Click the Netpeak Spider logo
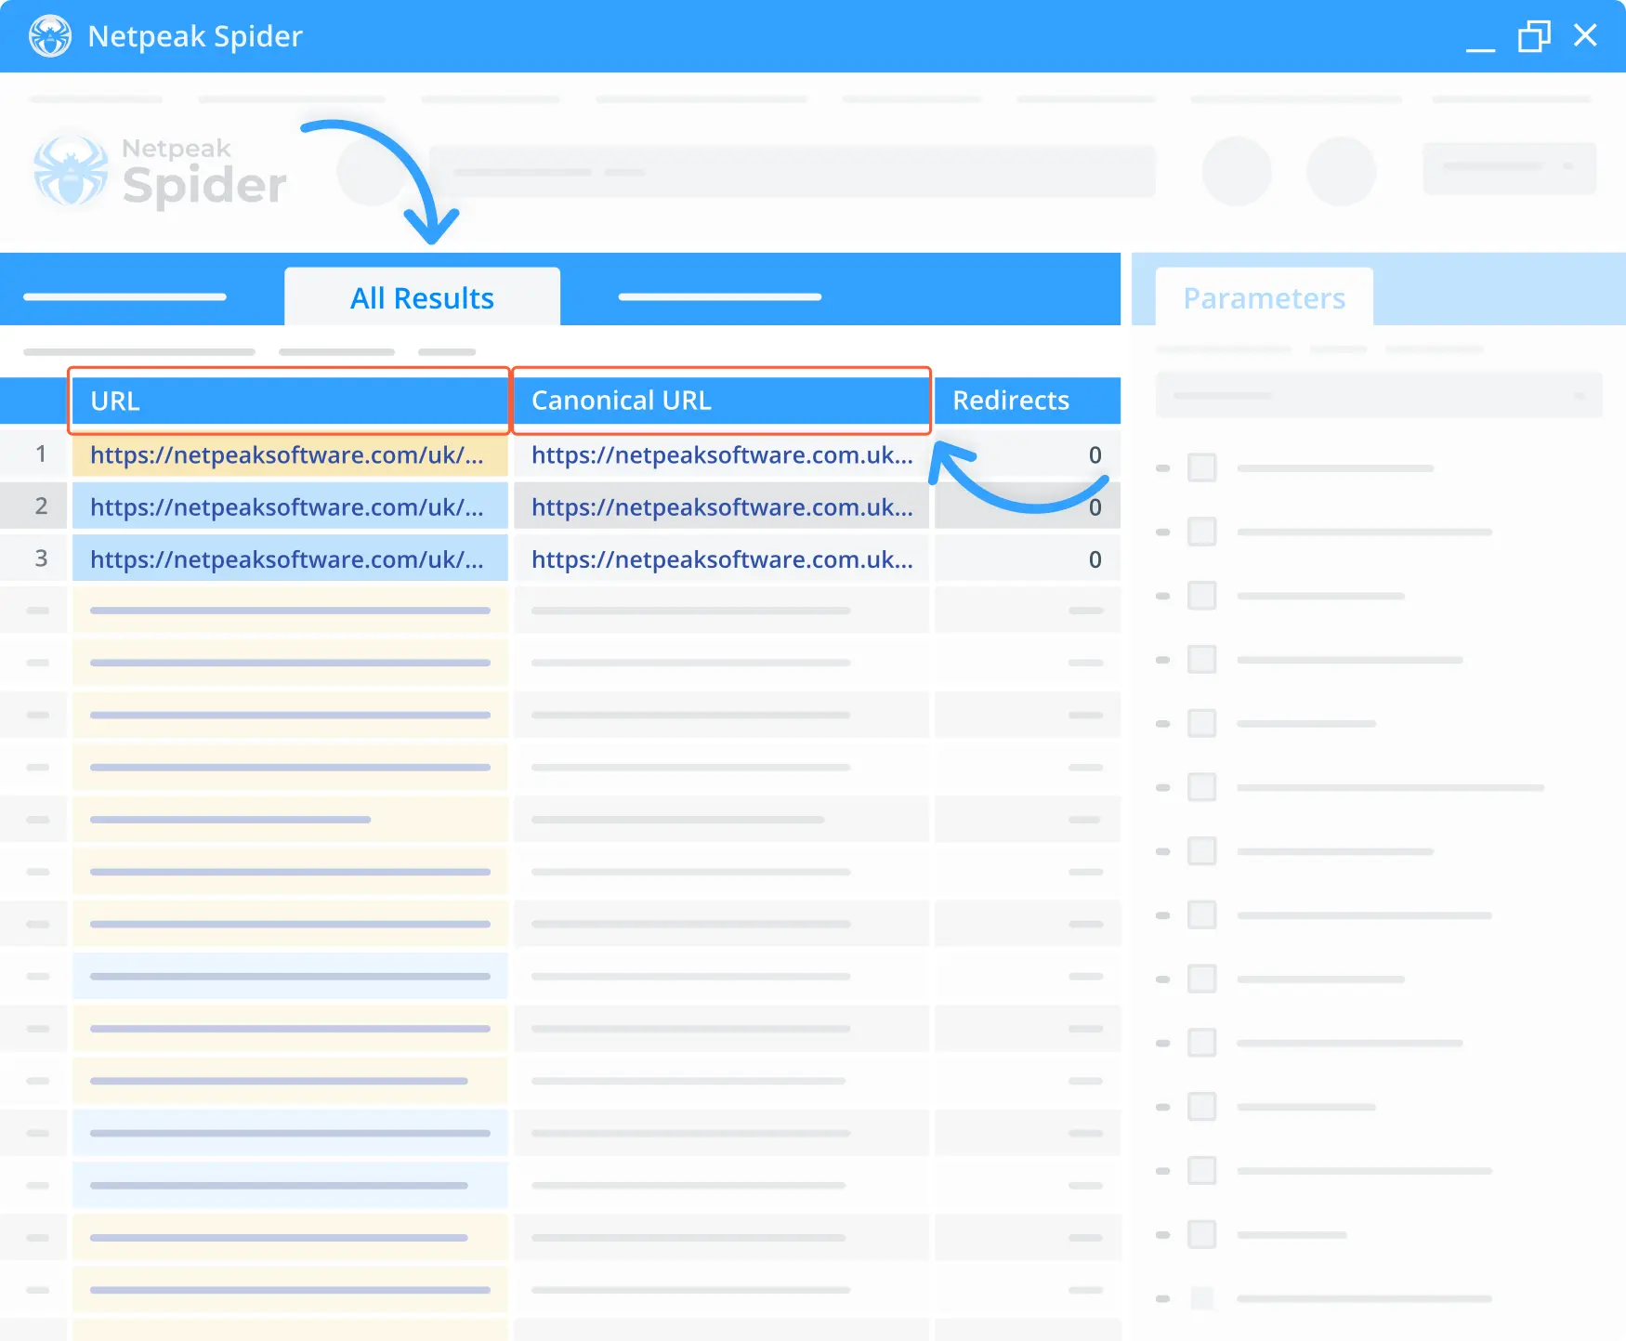Viewport: 1626px width, 1341px height. click(x=160, y=171)
